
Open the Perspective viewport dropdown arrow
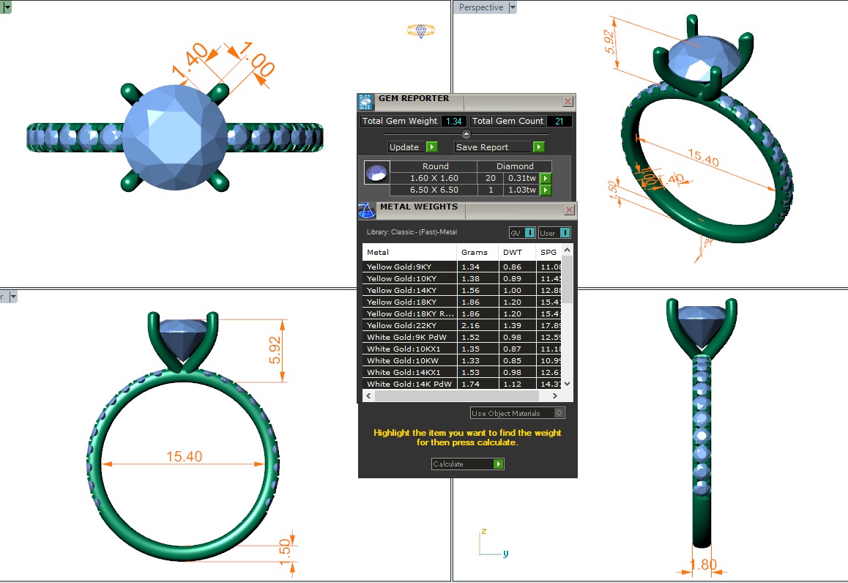513,7
